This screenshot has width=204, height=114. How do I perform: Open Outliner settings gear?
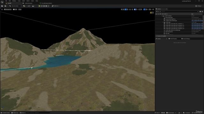pyautogui.click(x=202, y=11)
